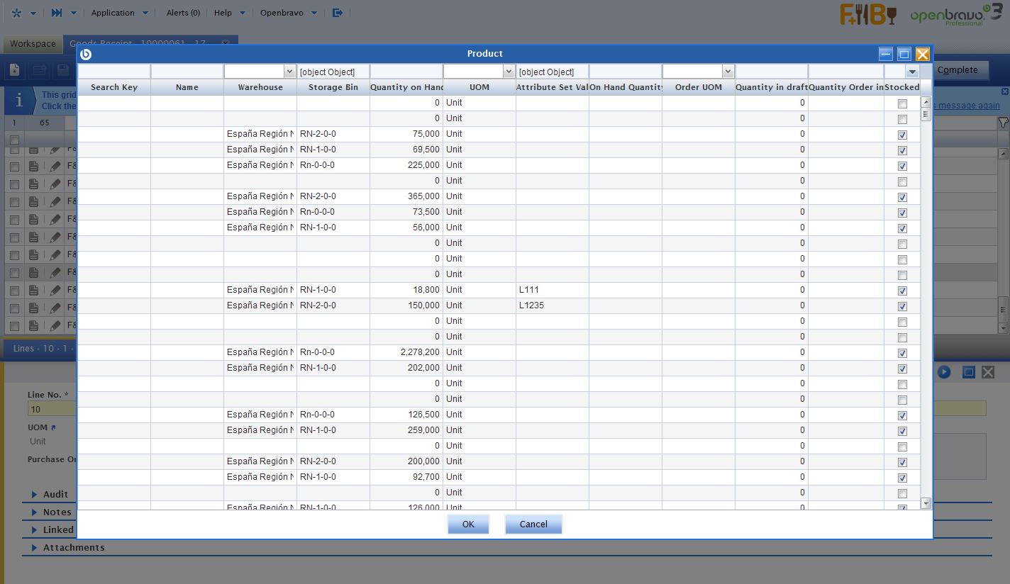This screenshot has width=1010, height=584.
Task: Uncheck Stocked for the 75,000 quantity row
Action: [902, 135]
